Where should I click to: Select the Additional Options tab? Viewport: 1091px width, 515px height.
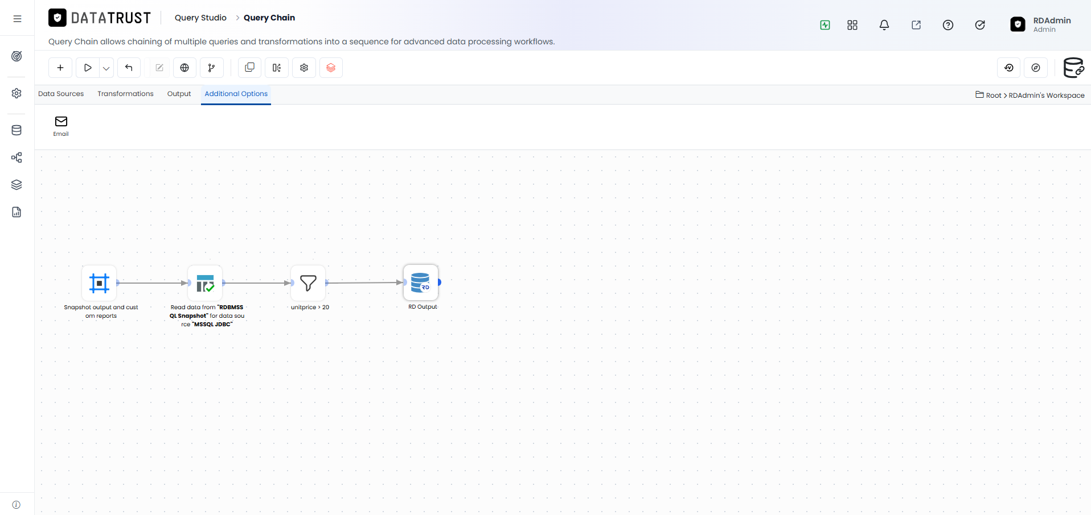(236, 94)
